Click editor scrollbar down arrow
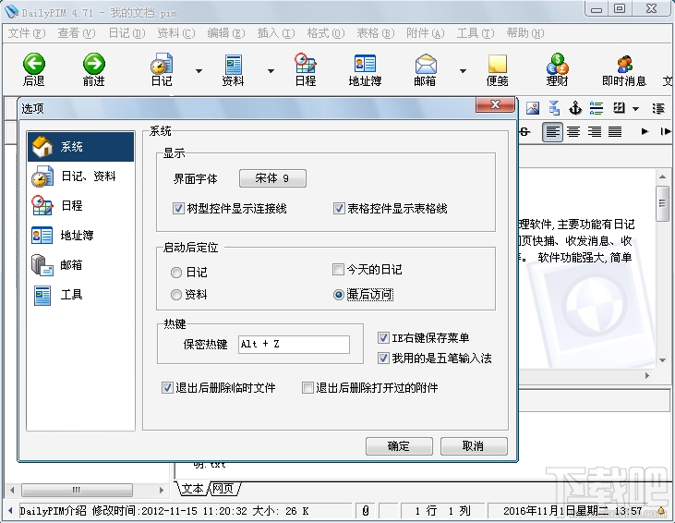The width and height of the screenshot is (675, 523). point(662,360)
